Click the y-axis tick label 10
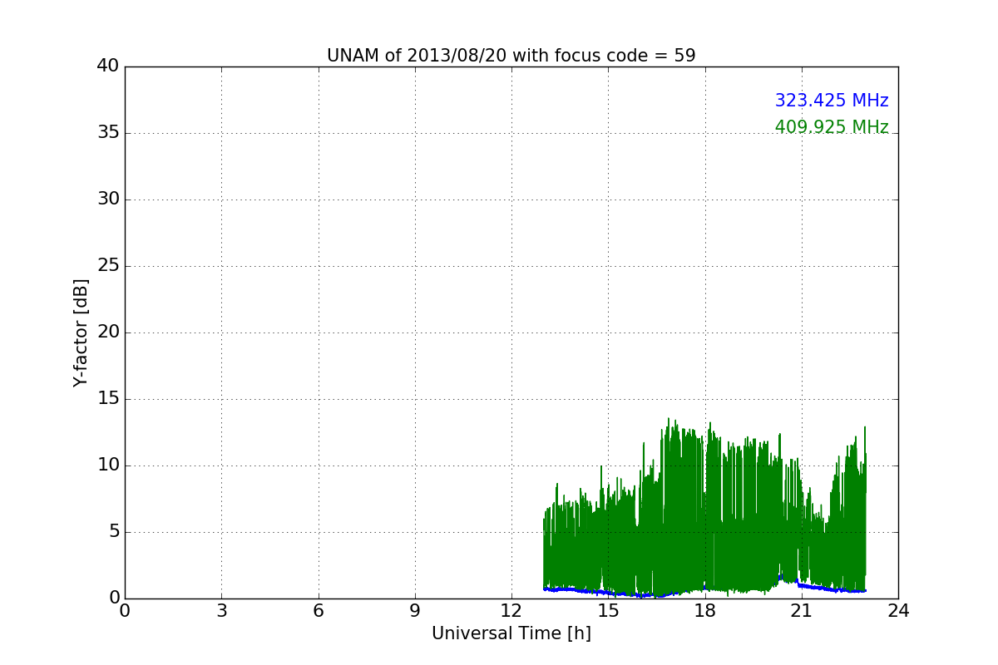The width and height of the screenshot is (998, 665). [108, 465]
